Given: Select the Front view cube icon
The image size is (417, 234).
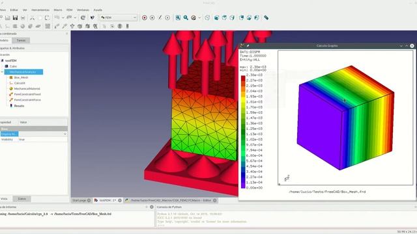Looking at the screenshot, I should [x=217, y=18].
